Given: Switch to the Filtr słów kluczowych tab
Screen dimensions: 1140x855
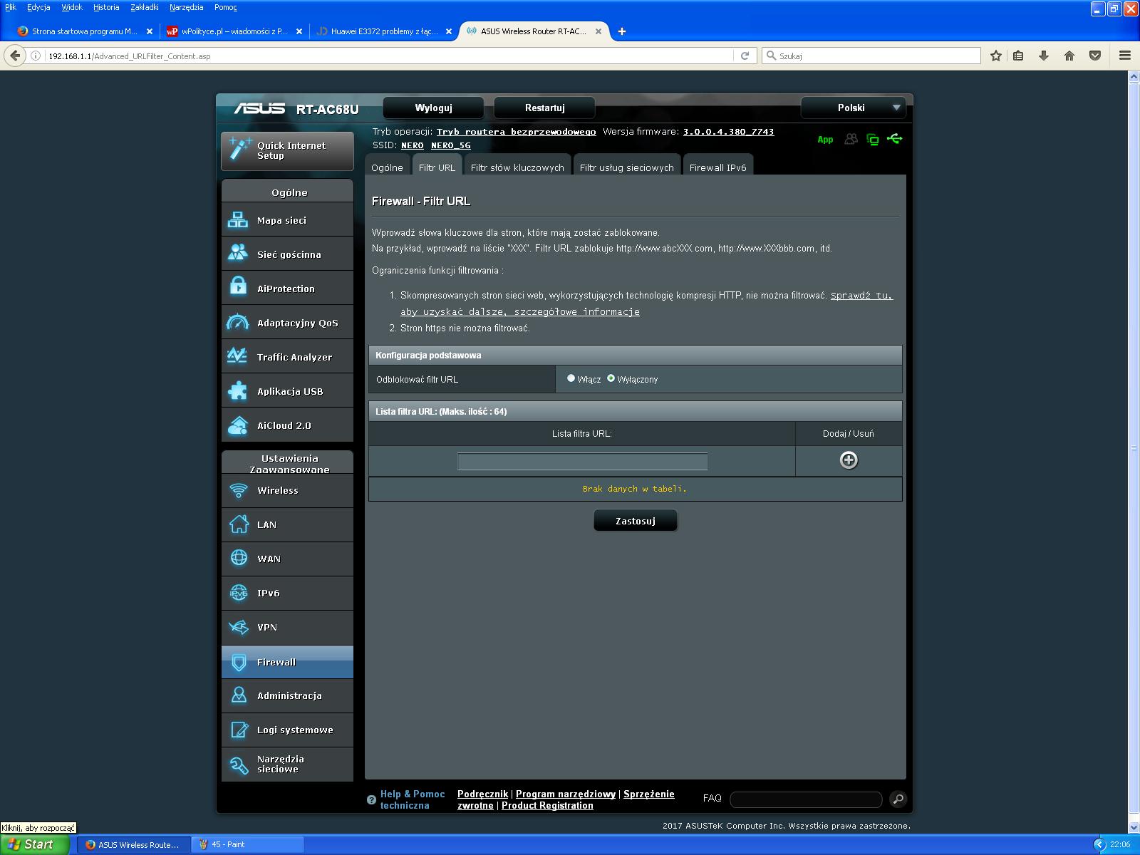Looking at the screenshot, I should pos(517,167).
